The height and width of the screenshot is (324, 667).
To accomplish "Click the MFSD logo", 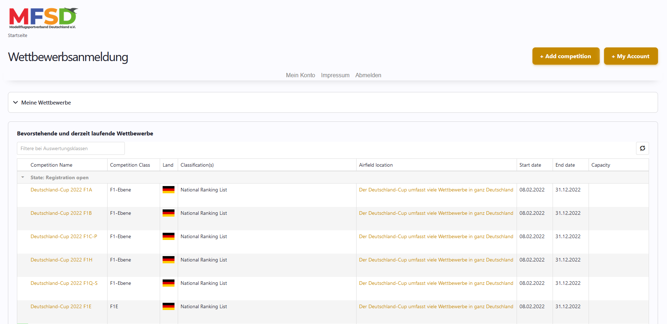I will (x=43, y=18).
